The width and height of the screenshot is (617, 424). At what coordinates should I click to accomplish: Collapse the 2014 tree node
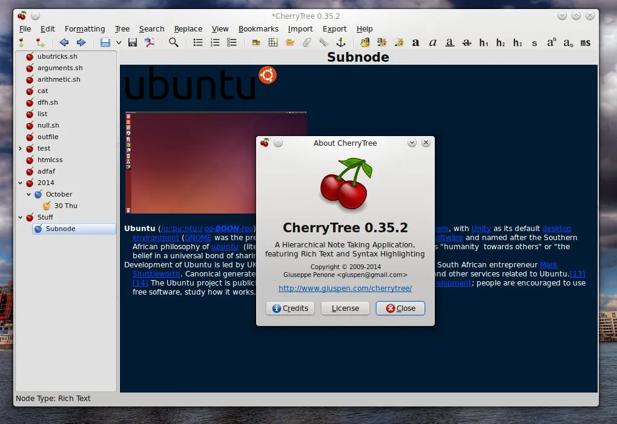click(20, 183)
